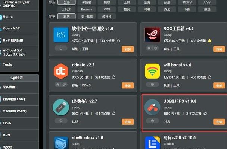
Task: Open info icon under 虚拟内存
Action: 61,121
